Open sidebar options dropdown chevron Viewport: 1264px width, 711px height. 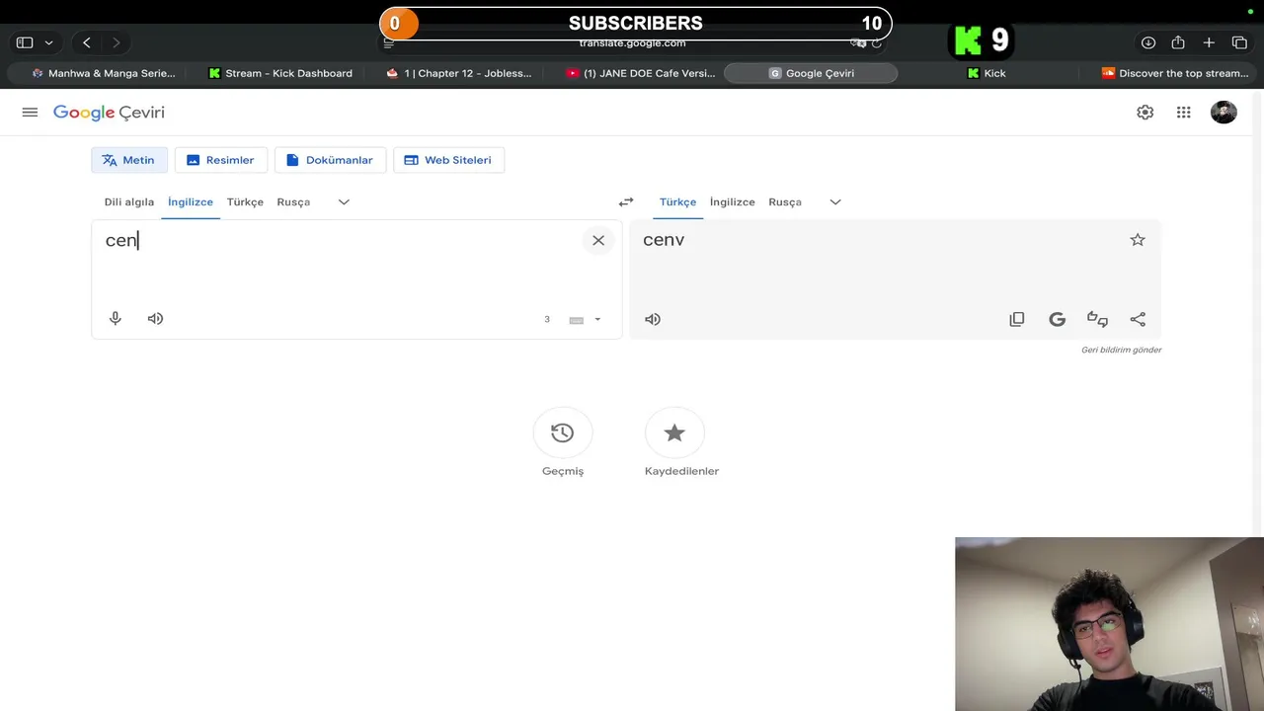coord(48,42)
